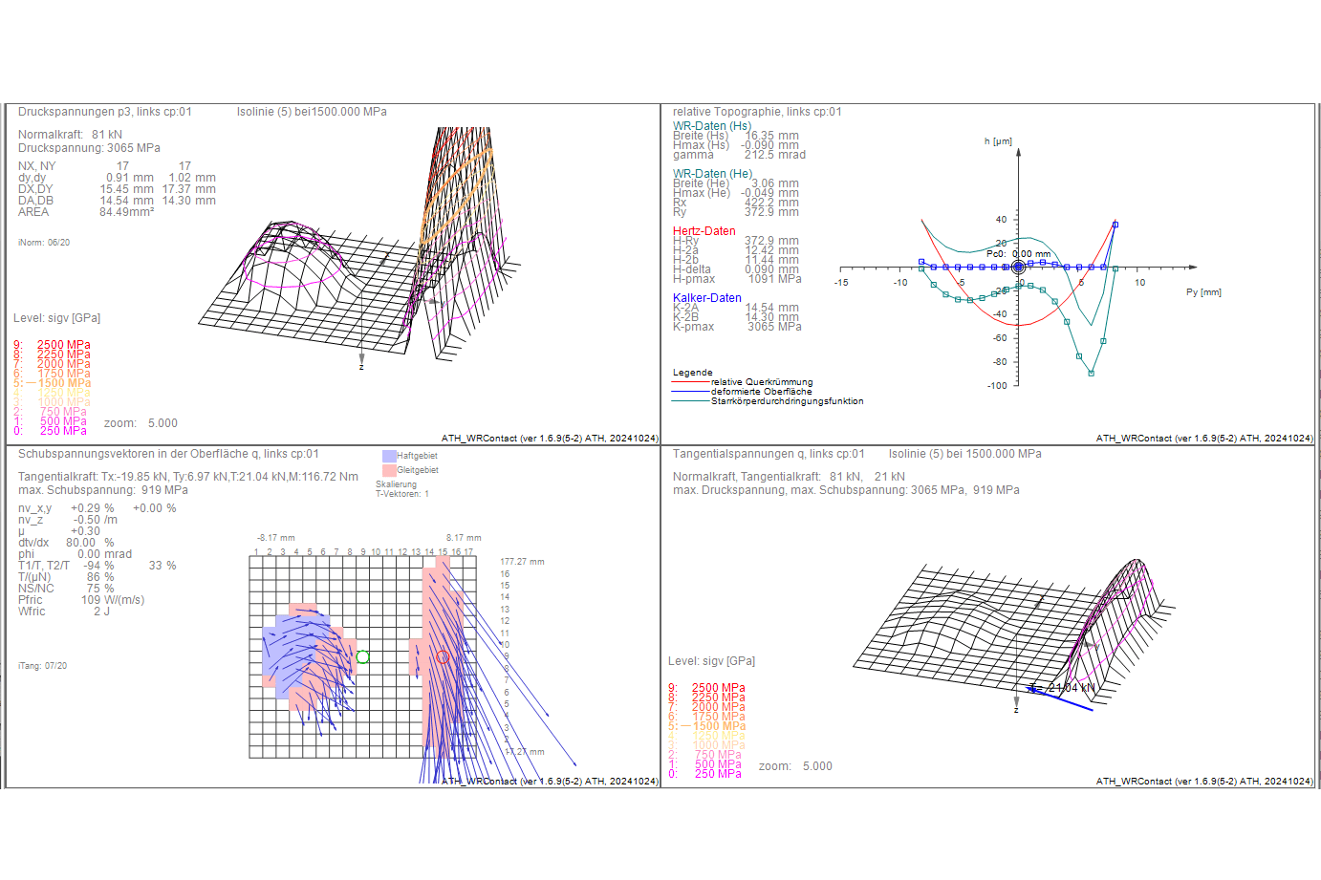Click the Py [mm] horizontal axis label
This screenshot has width=1321, height=880.
click(1203, 292)
